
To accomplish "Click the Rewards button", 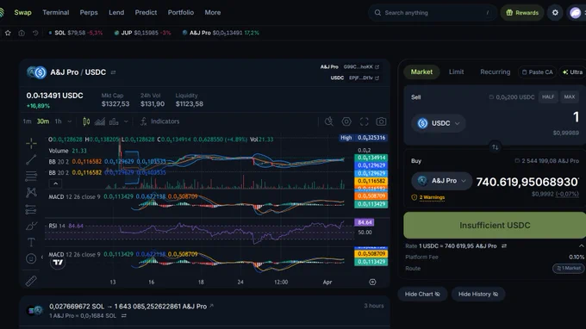I will (x=522, y=13).
